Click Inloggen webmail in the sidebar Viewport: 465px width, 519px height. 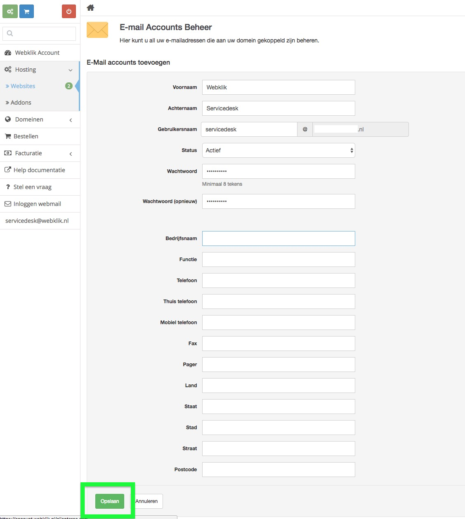pos(37,204)
